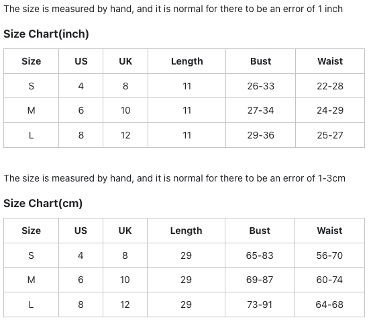This screenshot has height=322, width=371.
Task: Select the 73-91 bust value
Action: pyautogui.click(x=260, y=305)
